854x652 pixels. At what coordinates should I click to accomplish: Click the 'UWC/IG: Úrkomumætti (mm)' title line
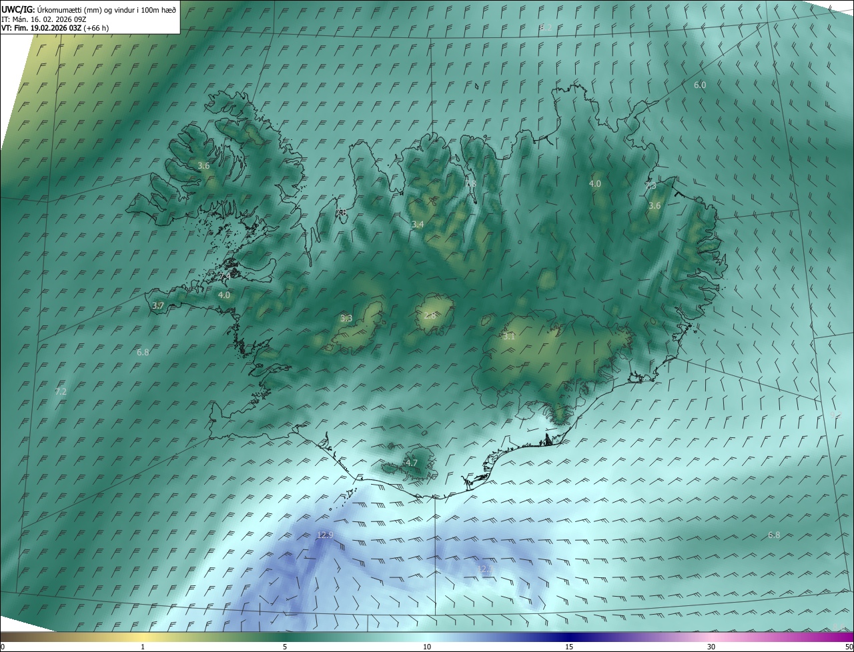89,9
